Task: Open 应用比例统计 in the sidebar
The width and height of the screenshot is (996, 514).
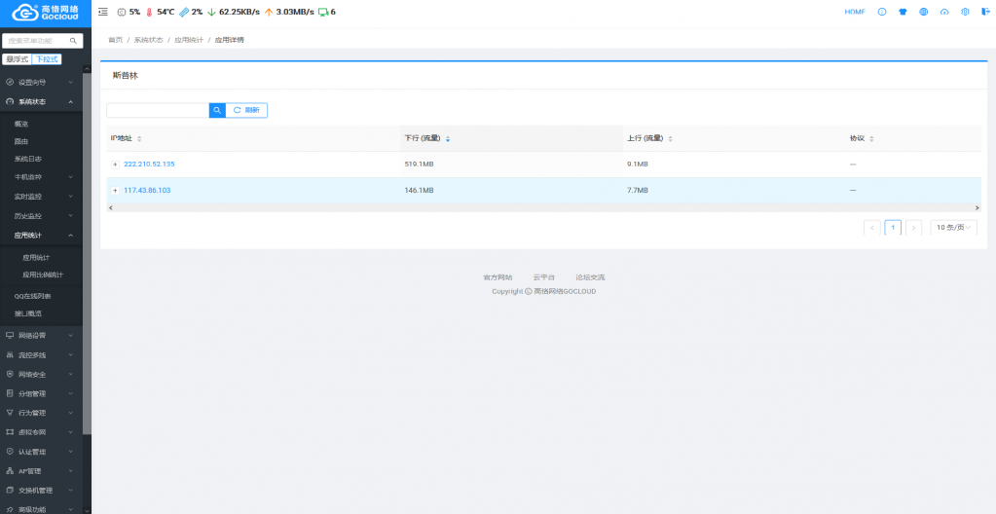Action: [x=43, y=275]
